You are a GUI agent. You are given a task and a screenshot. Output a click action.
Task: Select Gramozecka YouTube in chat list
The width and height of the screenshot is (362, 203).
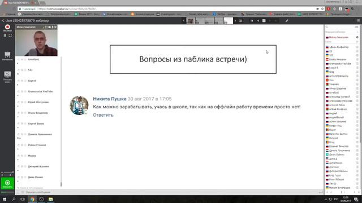tap(40, 91)
